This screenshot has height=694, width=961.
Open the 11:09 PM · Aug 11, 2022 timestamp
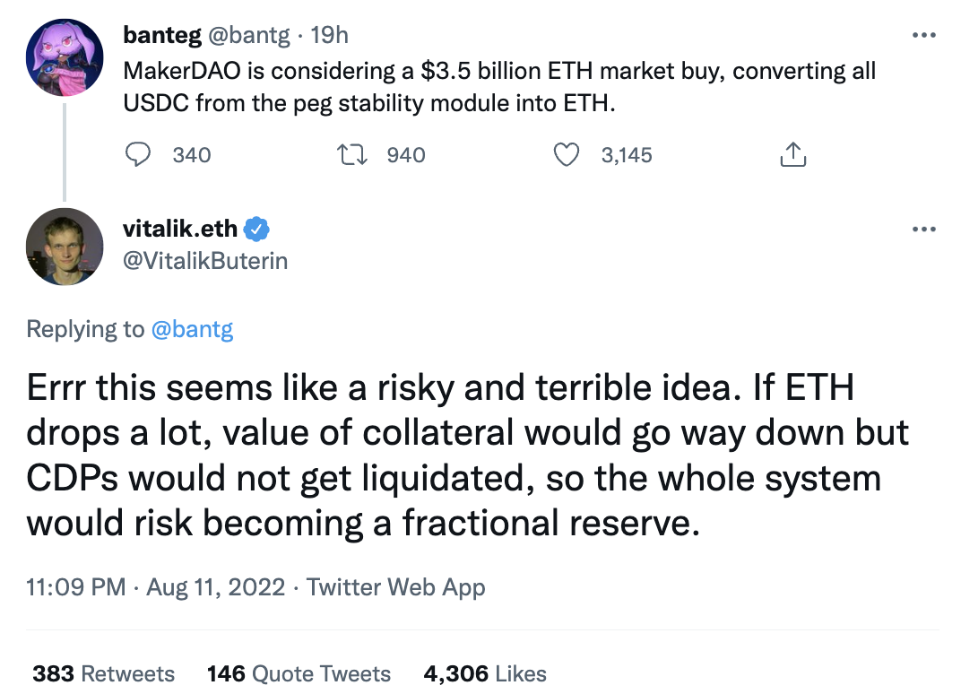click(x=156, y=586)
